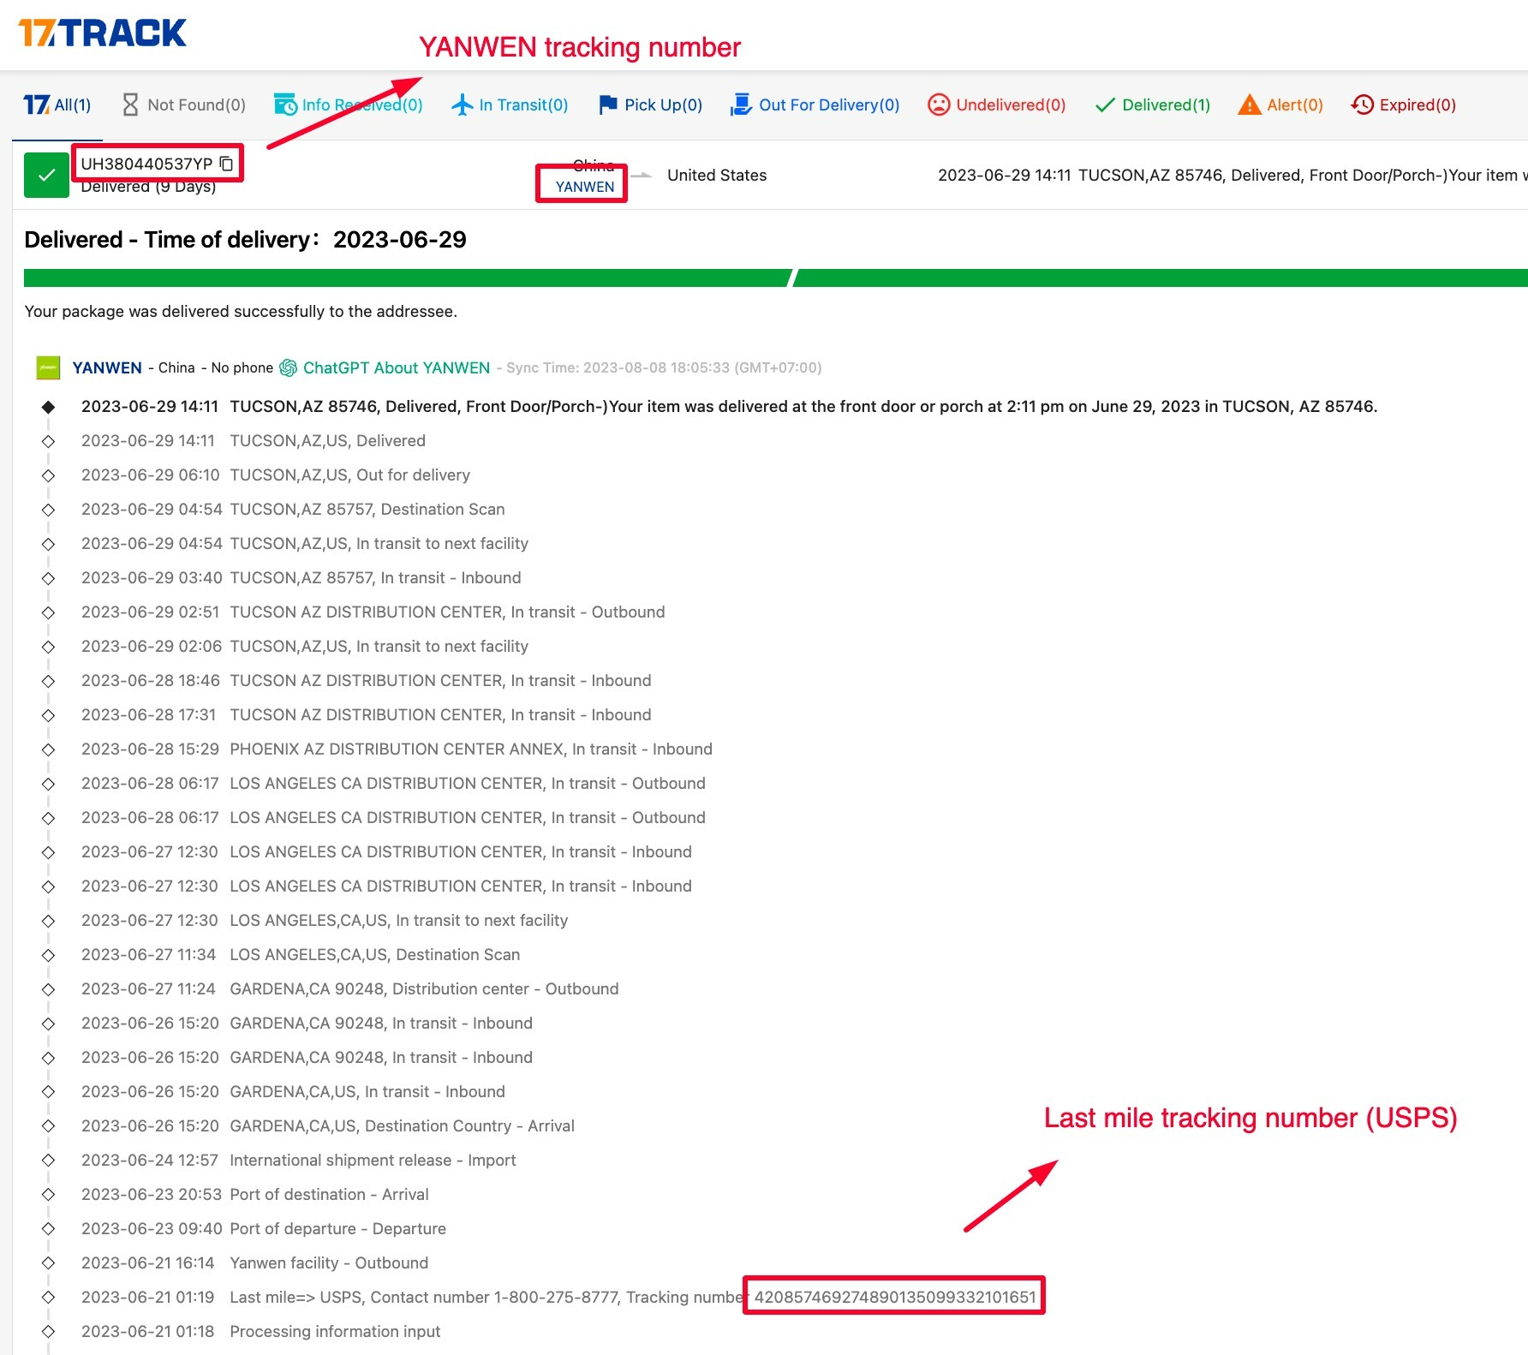Click the YANWEN carrier logo icon
The image size is (1528, 1355).
click(x=48, y=367)
